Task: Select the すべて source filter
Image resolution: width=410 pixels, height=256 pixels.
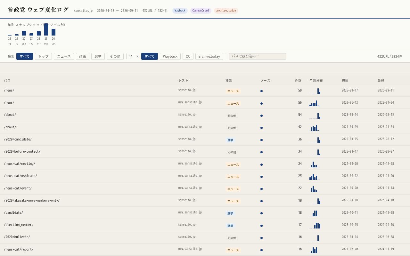Action: (150, 56)
